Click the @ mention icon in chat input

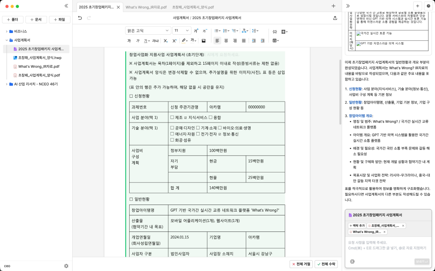[x=352, y=261]
